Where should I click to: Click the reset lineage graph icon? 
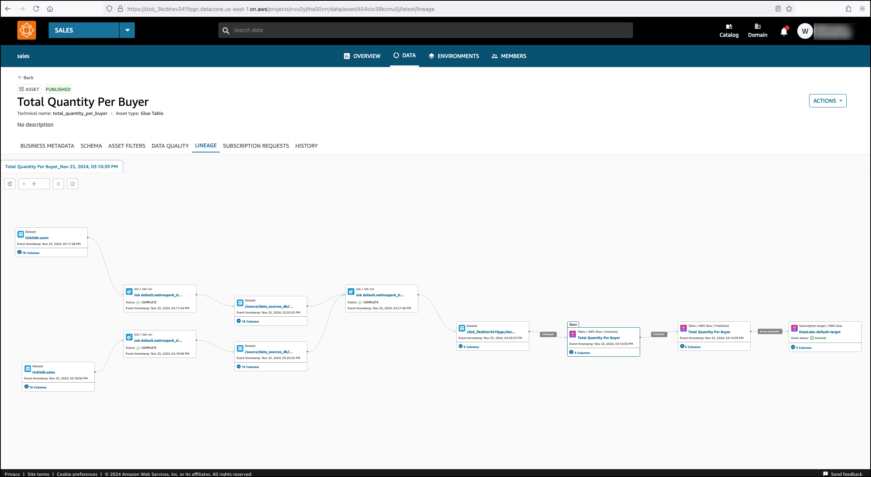coord(58,184)
